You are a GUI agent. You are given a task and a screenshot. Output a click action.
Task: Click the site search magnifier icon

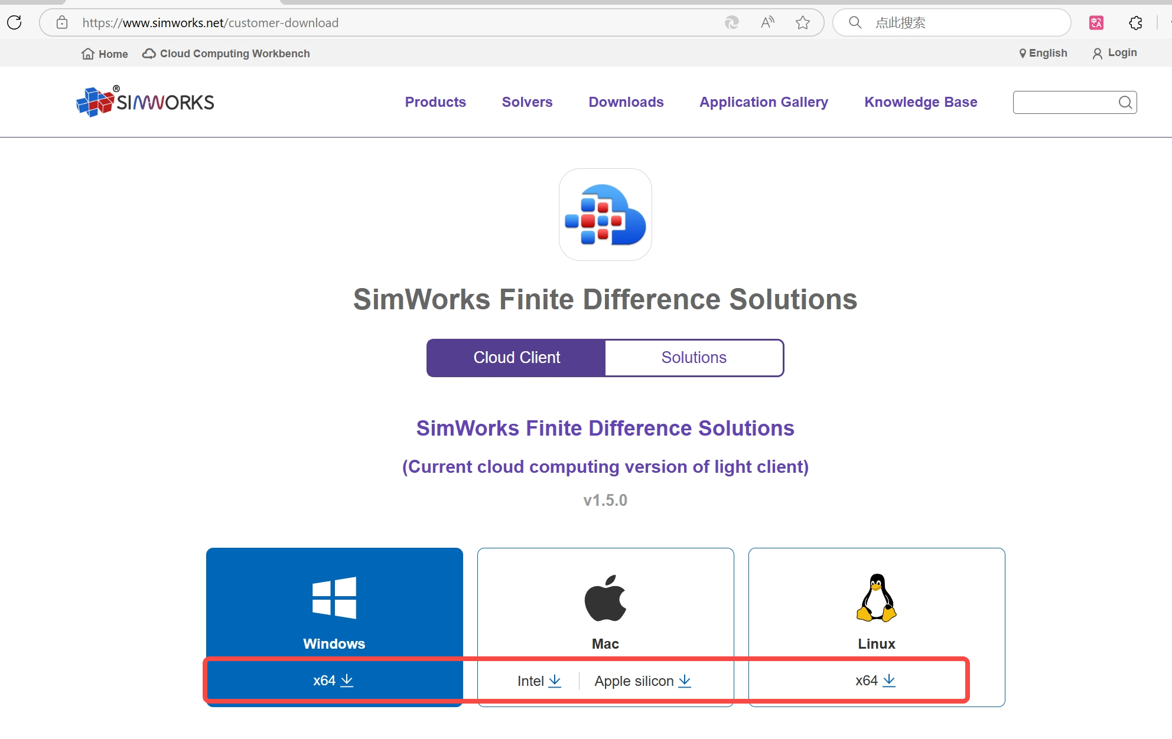(1125, 102)
